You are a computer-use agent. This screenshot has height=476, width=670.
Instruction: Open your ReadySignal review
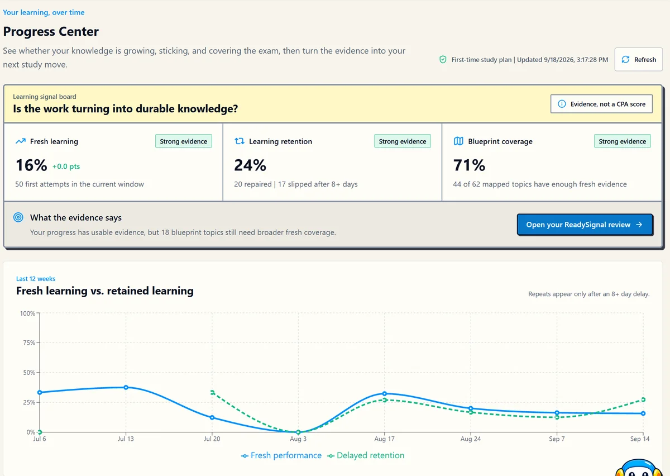pyautogui.click(x=585, y=225)
